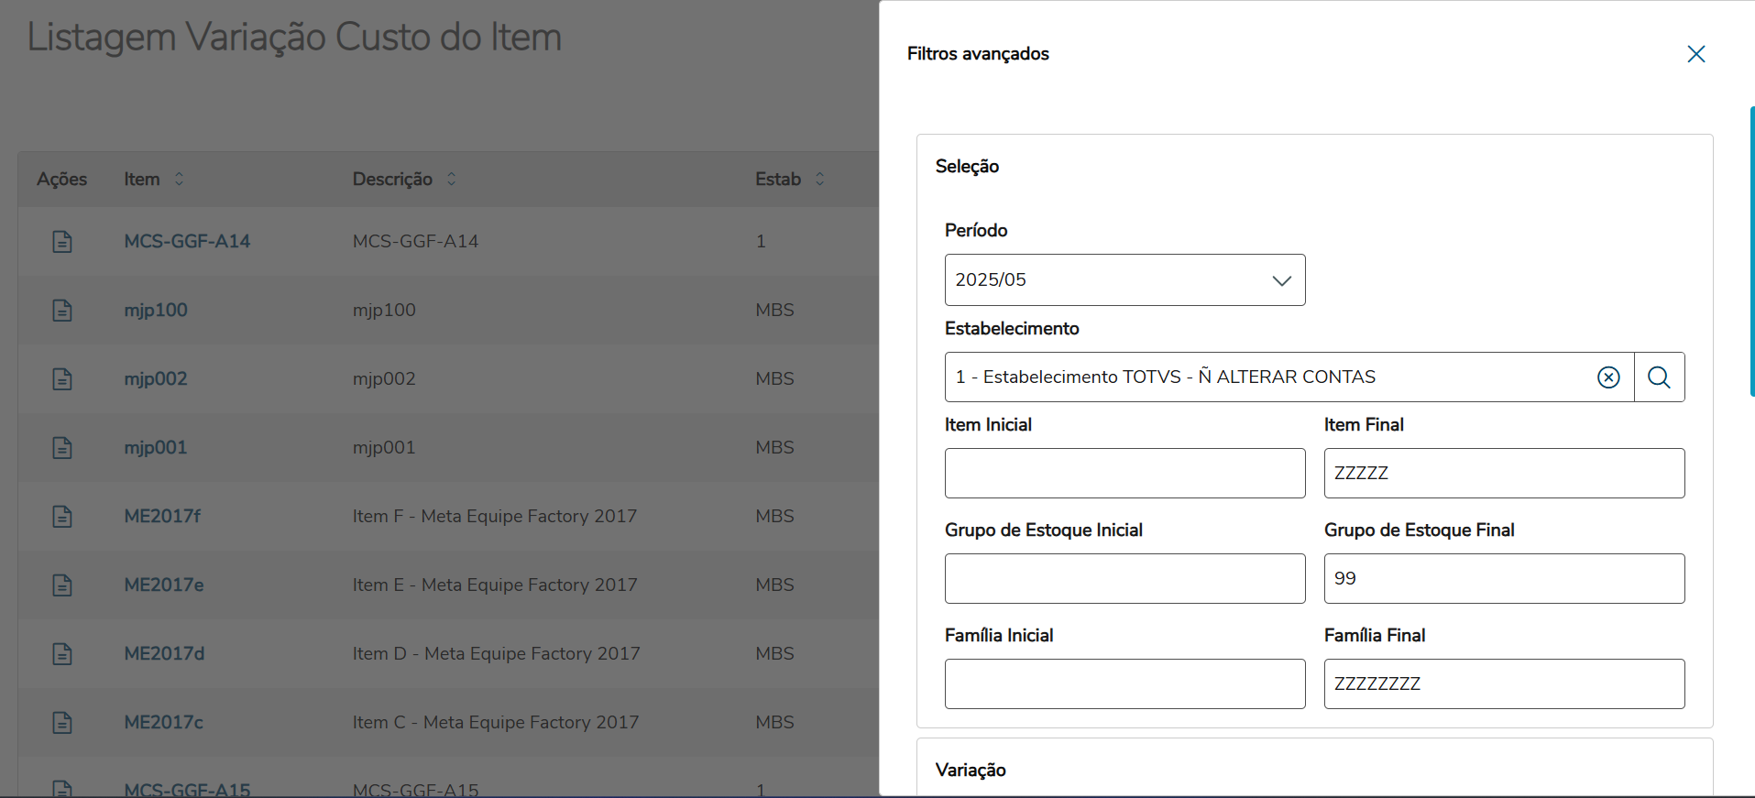1755x798 pixels.
Task: Open document action icon for MCS-GGF-A14
Action: coord(62,242)
